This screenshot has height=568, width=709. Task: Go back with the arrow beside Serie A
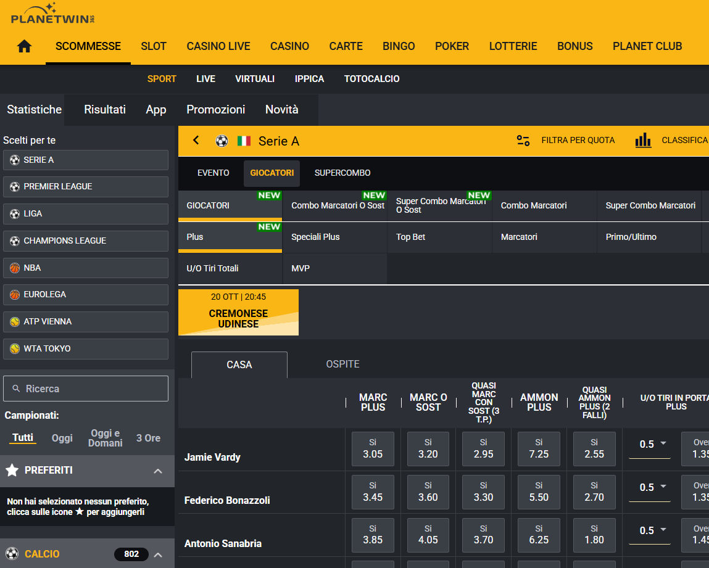(196, 141)
